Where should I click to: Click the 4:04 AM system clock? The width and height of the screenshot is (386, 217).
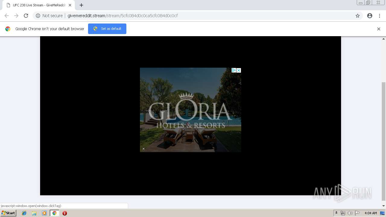pyautogui.click(x=371, y=213)
